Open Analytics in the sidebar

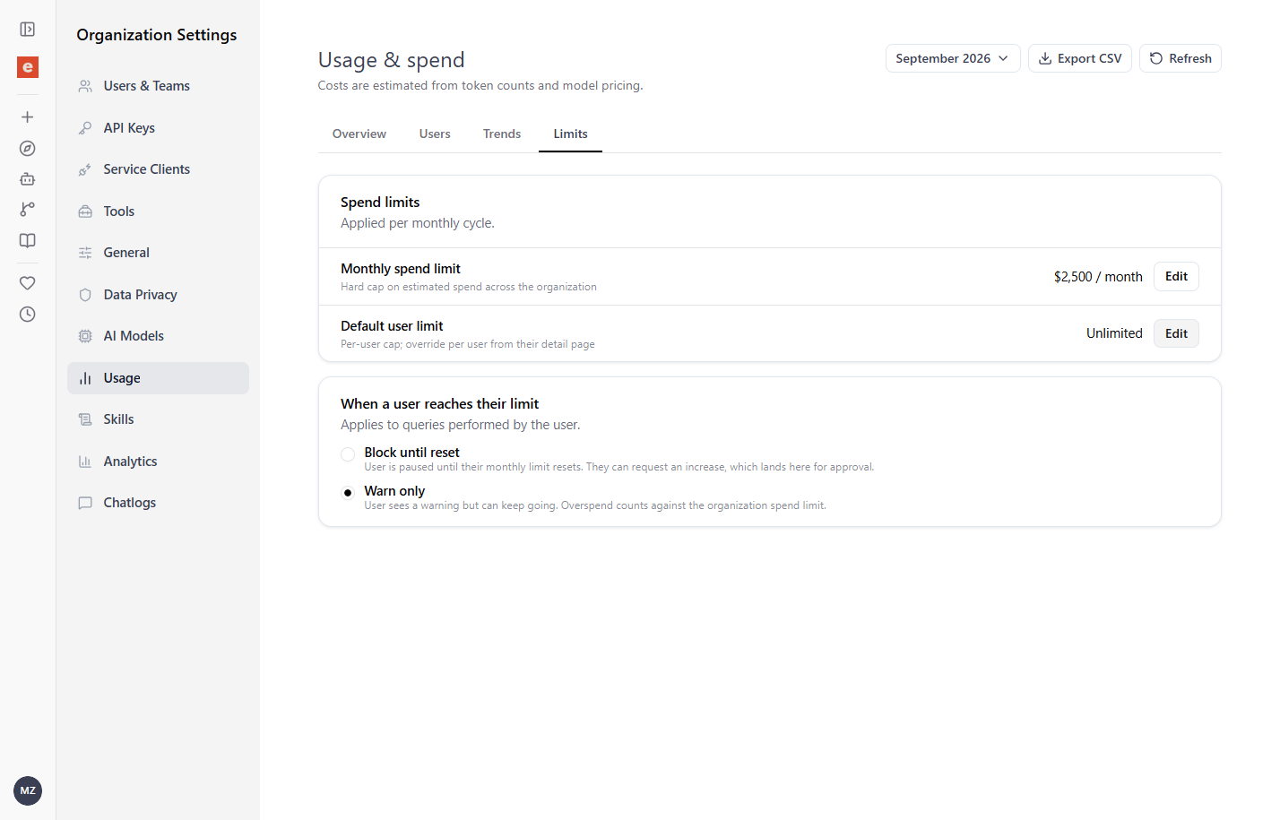tap(158, 462)
